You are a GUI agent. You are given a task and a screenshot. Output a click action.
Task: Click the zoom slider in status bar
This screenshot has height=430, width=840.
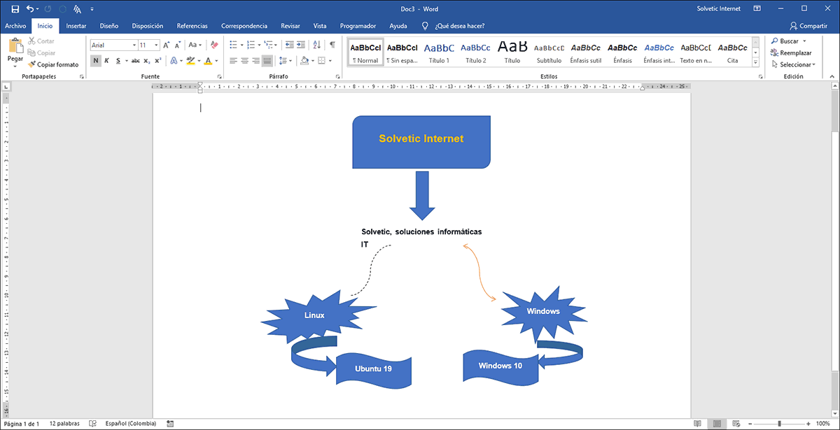click(780, 424)
